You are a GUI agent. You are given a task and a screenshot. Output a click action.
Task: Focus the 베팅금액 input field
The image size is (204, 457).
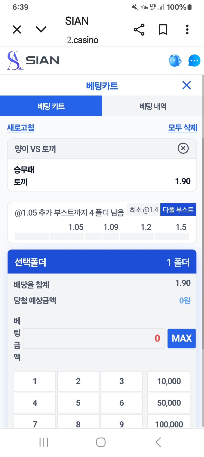click(94, 338)
